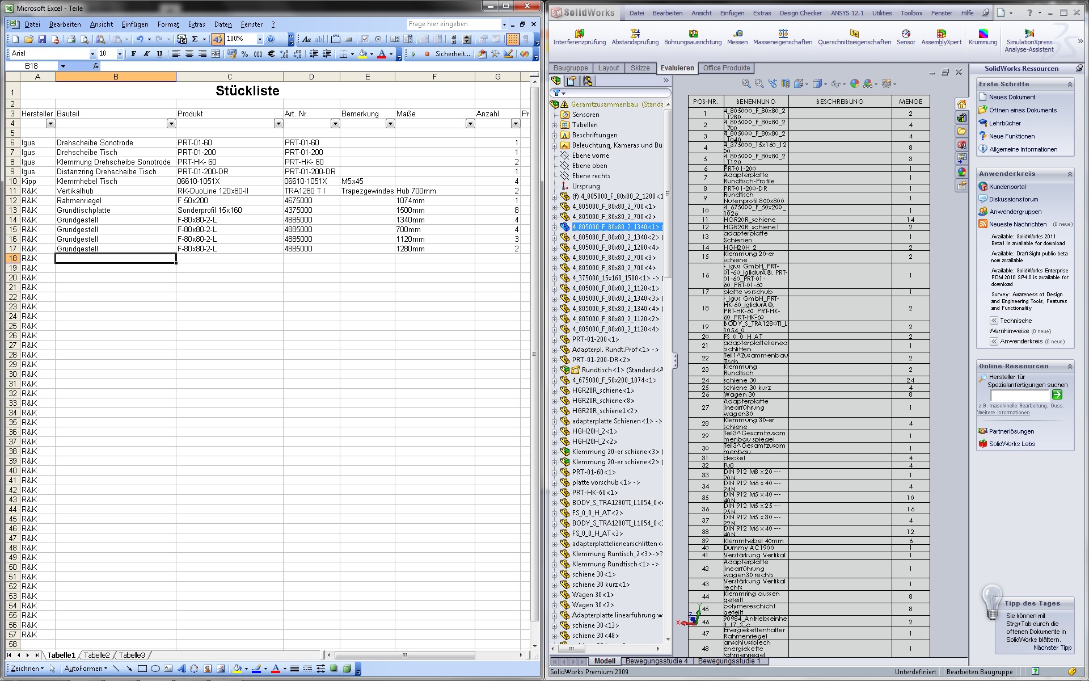
Task: Click the Sicherheit... macro security button
Action: [x=452, y=54]
